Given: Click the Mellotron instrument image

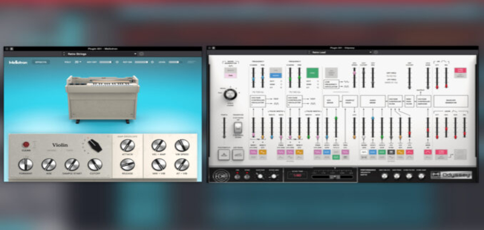Looking at the screenshot, I should [x=102, y=99].
